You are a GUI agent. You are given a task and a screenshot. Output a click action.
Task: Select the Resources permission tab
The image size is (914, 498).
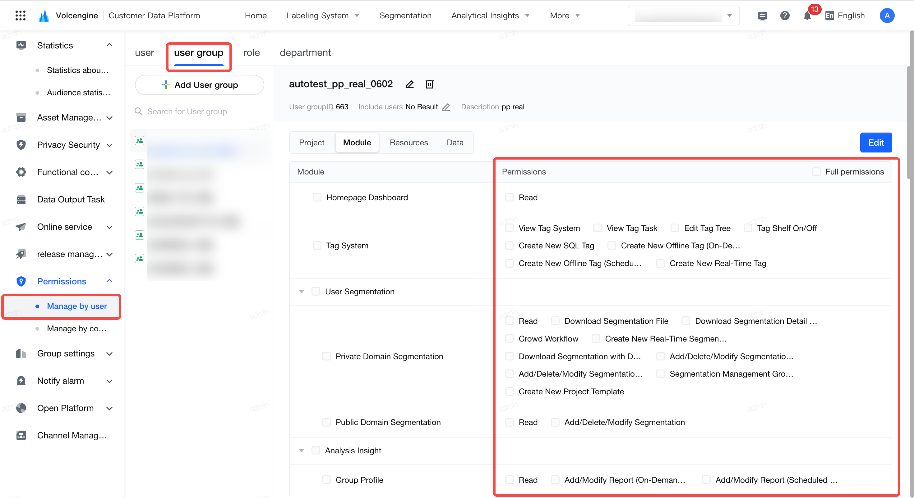[x=409, y=143]
